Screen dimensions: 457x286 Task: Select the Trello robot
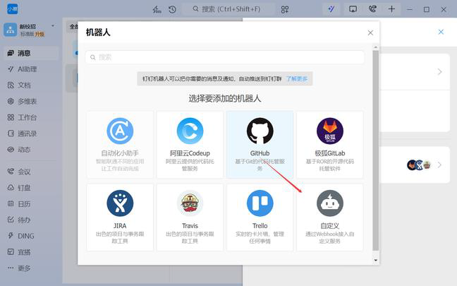pos(260,217)
